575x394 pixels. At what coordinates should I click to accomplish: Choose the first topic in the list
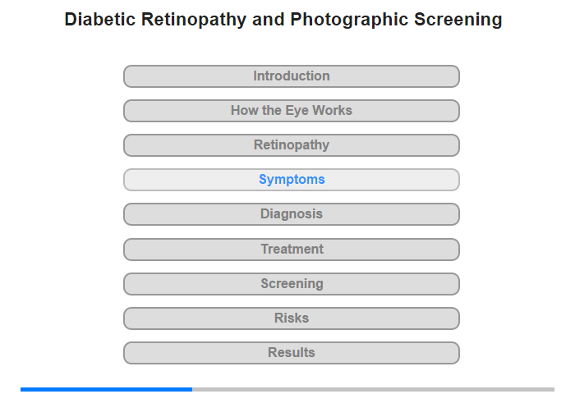[292, 76]
